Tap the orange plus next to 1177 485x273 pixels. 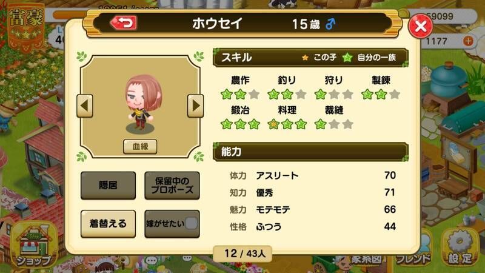(x=468, y=41)
